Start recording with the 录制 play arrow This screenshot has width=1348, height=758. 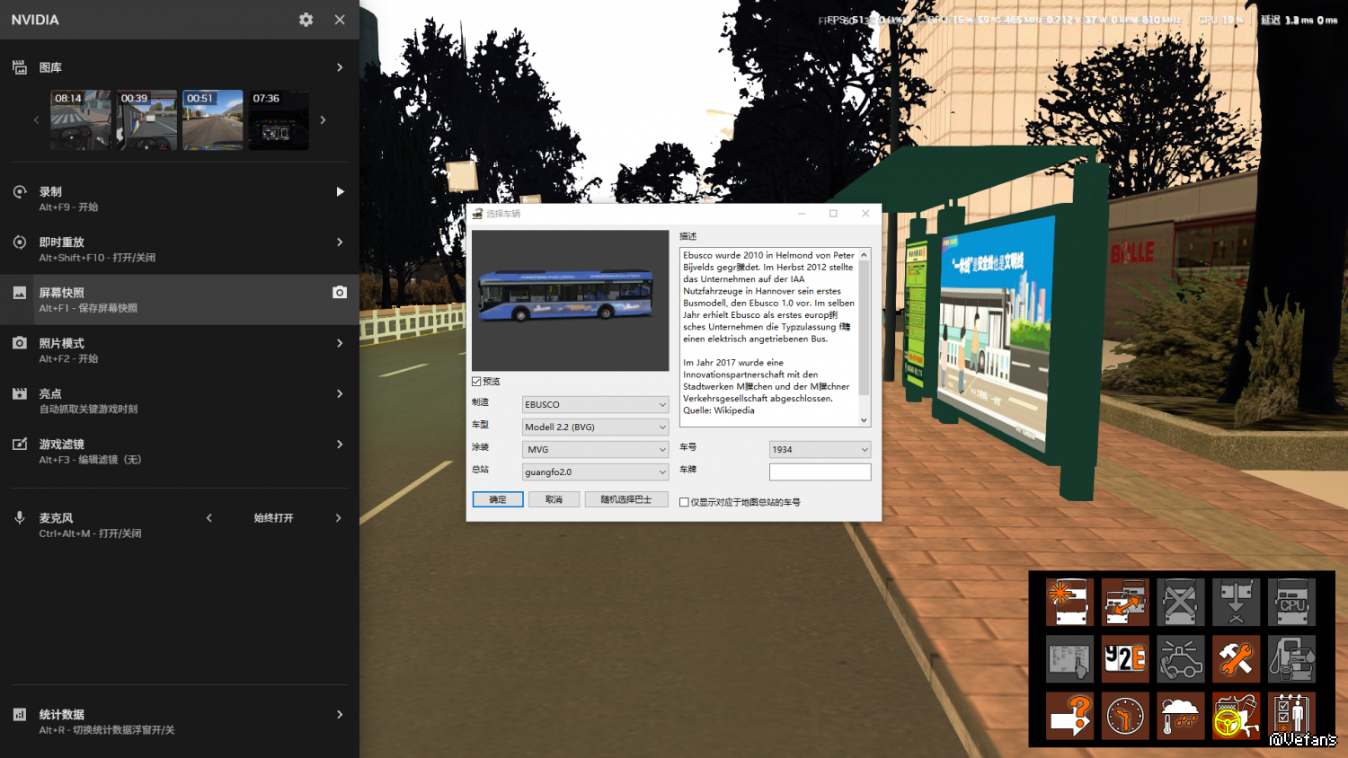tap(340, 191)
